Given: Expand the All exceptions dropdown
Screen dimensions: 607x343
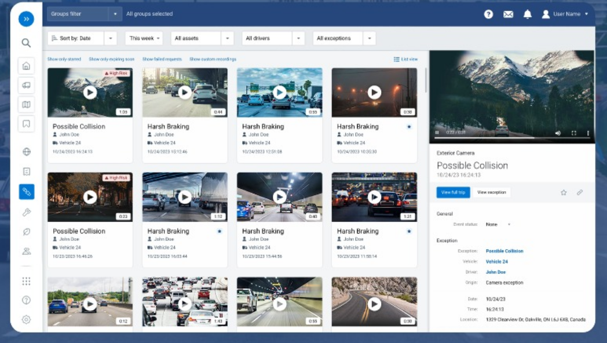Looking at the screenshot, I should click(x=369, y=38).
